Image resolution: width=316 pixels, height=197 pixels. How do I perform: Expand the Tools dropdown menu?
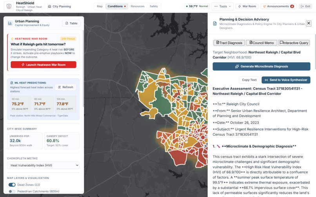(223, 6)
